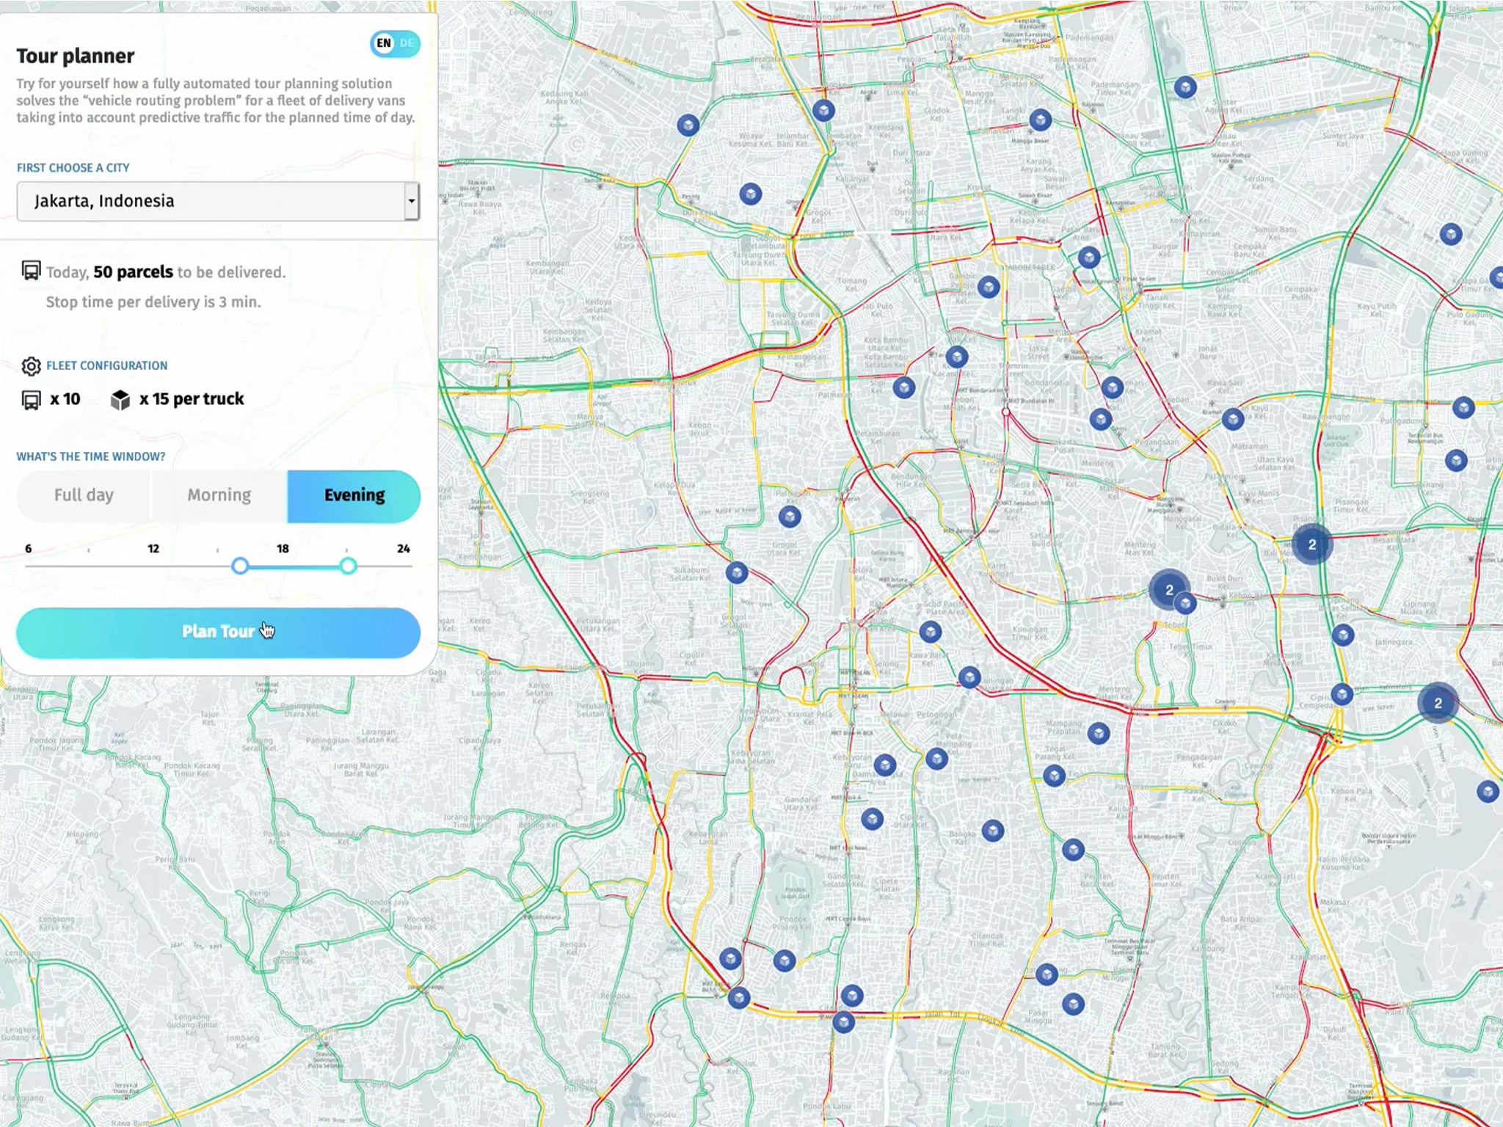Viewport: 1503px width, 1127px height.
Task: Click the parcel marker near Grogol
Action: coord(789,516)
